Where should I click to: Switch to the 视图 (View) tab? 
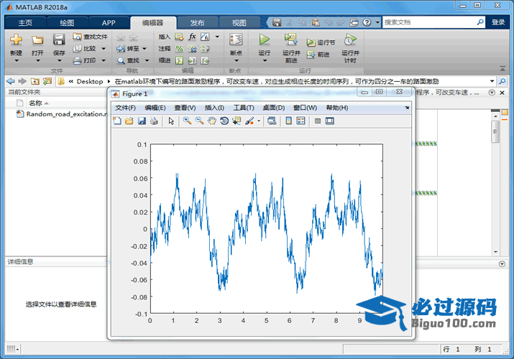(x=239, y=22)
